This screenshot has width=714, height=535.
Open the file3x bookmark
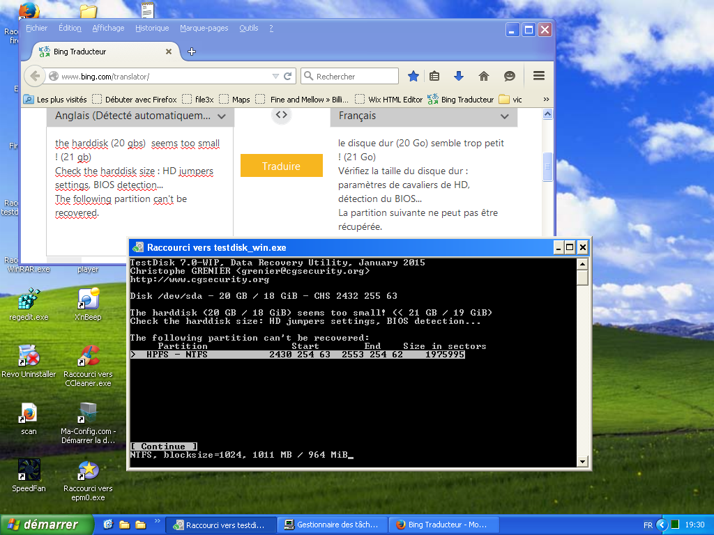click(x=198, y=99)
